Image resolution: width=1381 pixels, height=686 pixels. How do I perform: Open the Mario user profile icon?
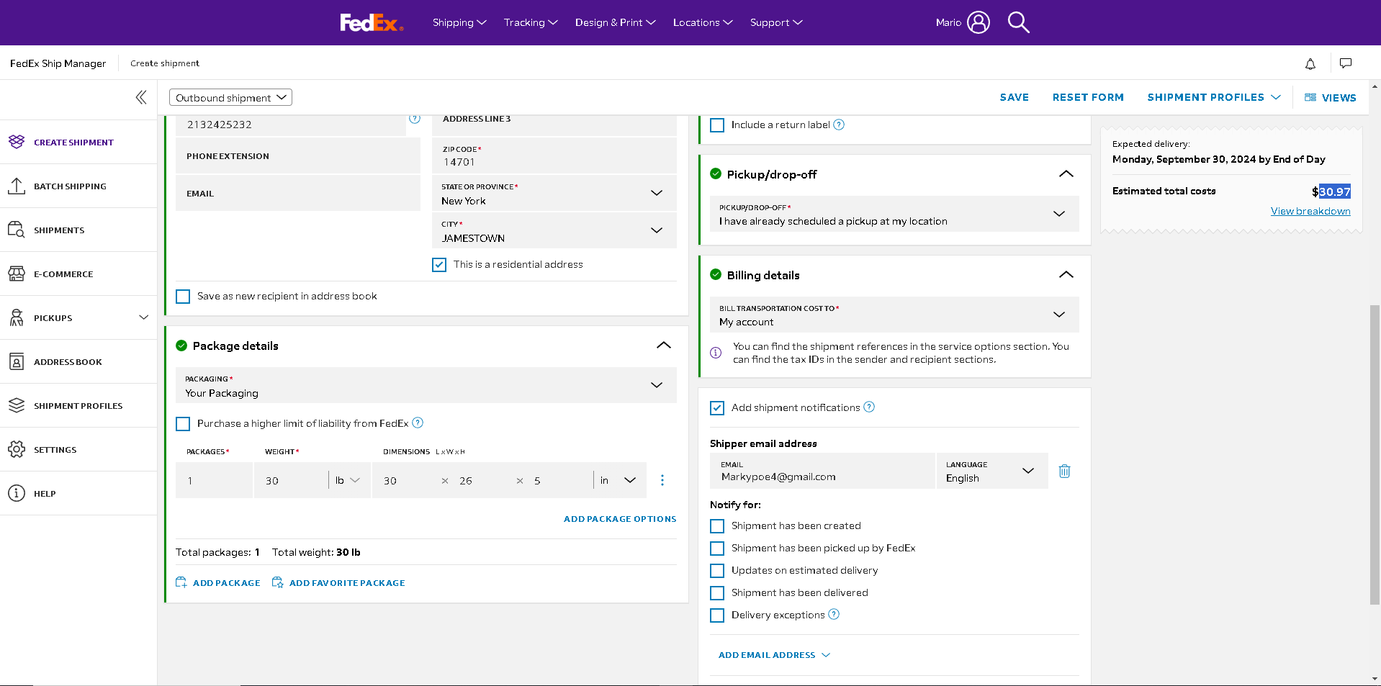[979, 22]
